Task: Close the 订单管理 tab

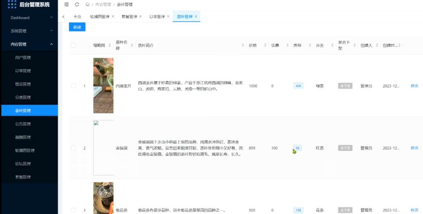Action: [x=168, y=16]
